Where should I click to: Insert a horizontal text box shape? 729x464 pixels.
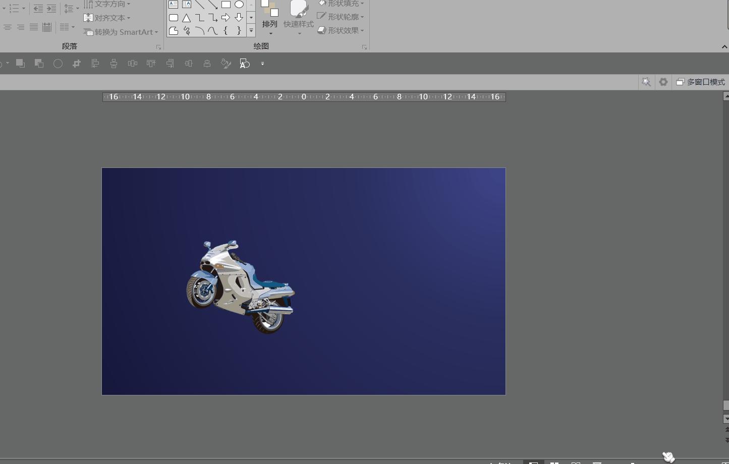click(173, 5)
